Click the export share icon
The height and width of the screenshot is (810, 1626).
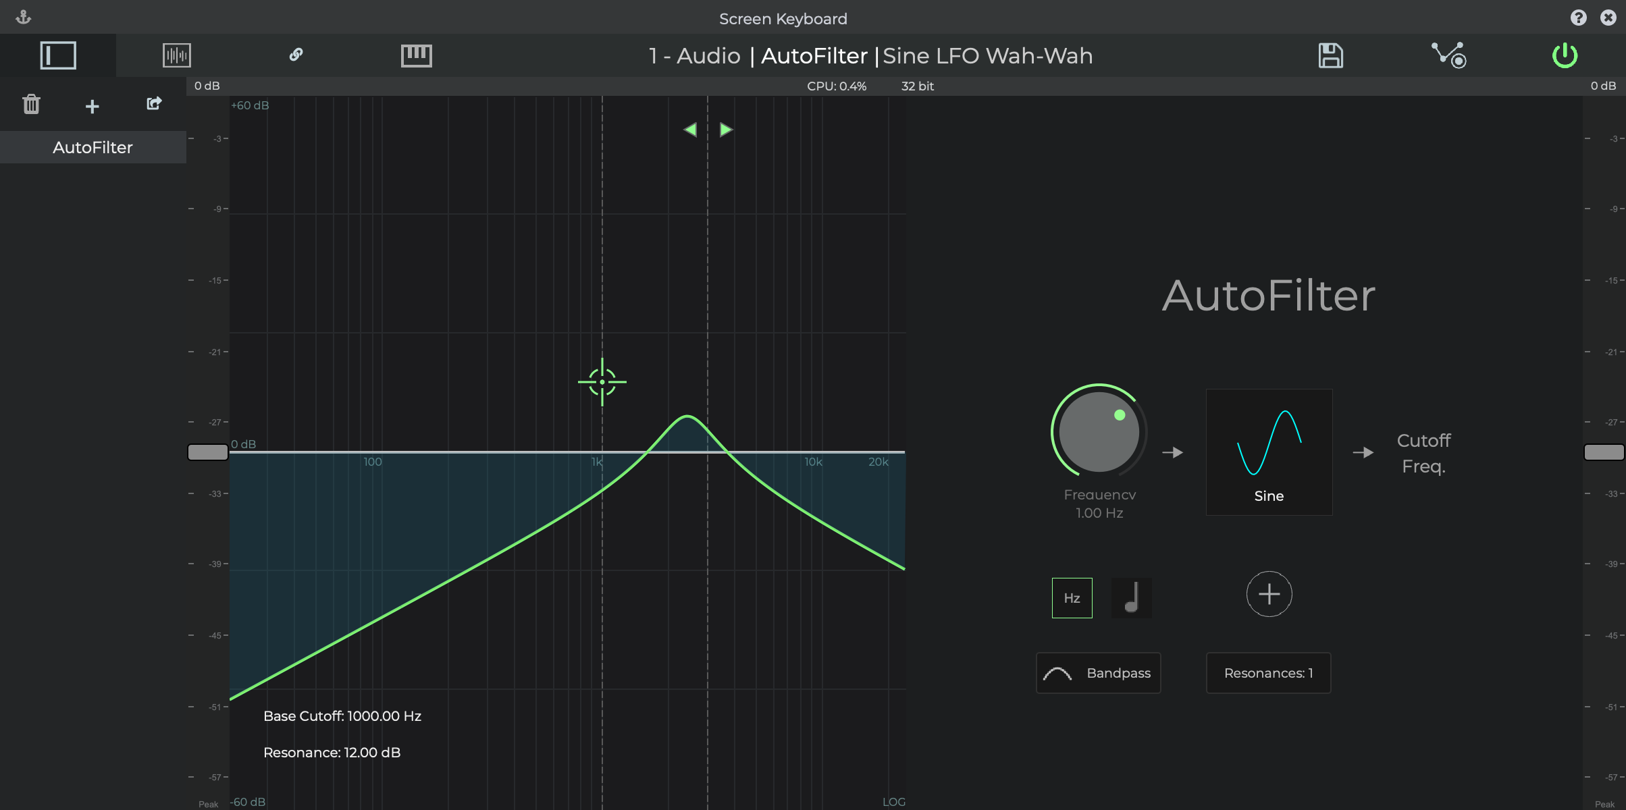pos(154,103)
